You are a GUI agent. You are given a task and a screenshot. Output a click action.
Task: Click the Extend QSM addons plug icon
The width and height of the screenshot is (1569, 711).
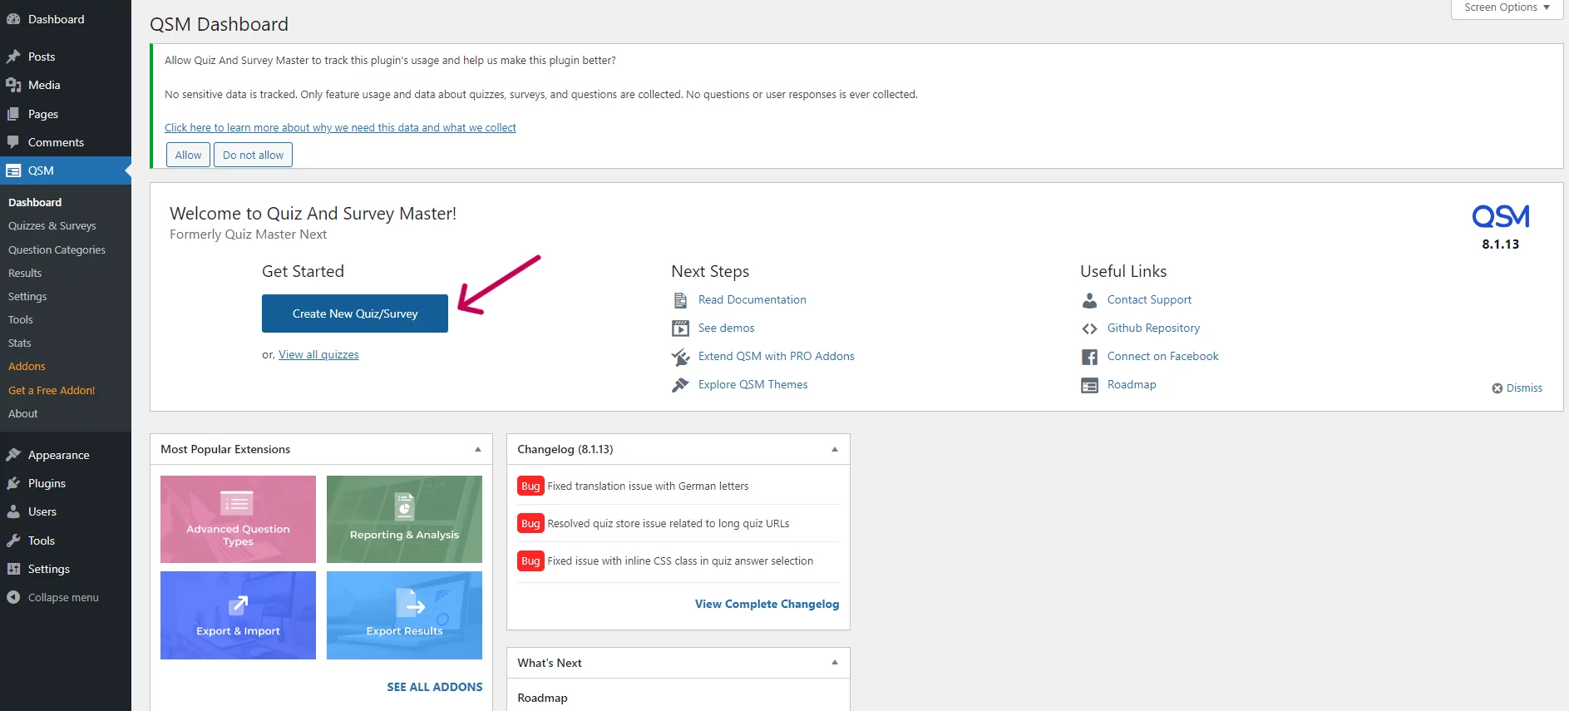click(x=680, y=357)
